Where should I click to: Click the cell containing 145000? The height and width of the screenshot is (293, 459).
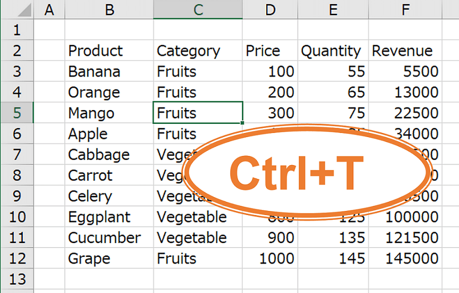coord(405,258)
